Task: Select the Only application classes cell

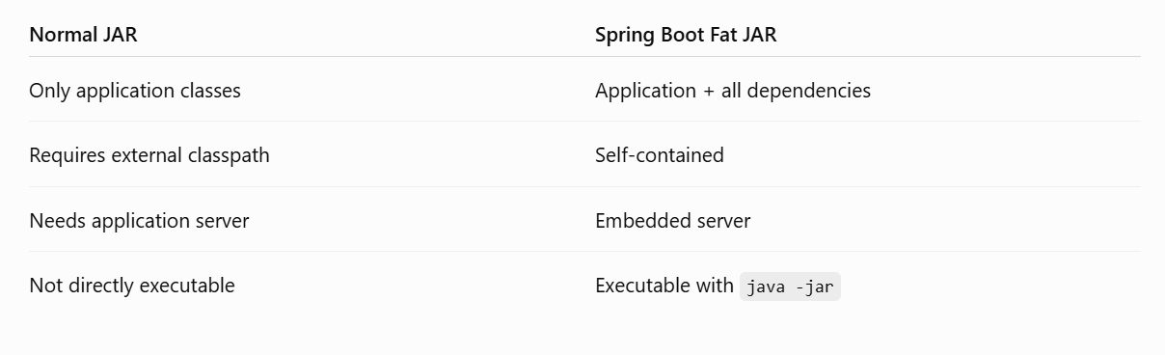Action: pos(135,91)
